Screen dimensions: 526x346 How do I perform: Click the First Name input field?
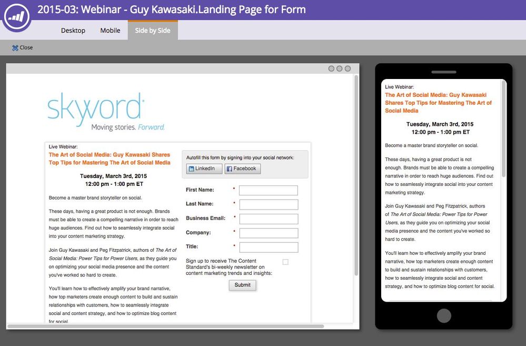coord(269,190)
